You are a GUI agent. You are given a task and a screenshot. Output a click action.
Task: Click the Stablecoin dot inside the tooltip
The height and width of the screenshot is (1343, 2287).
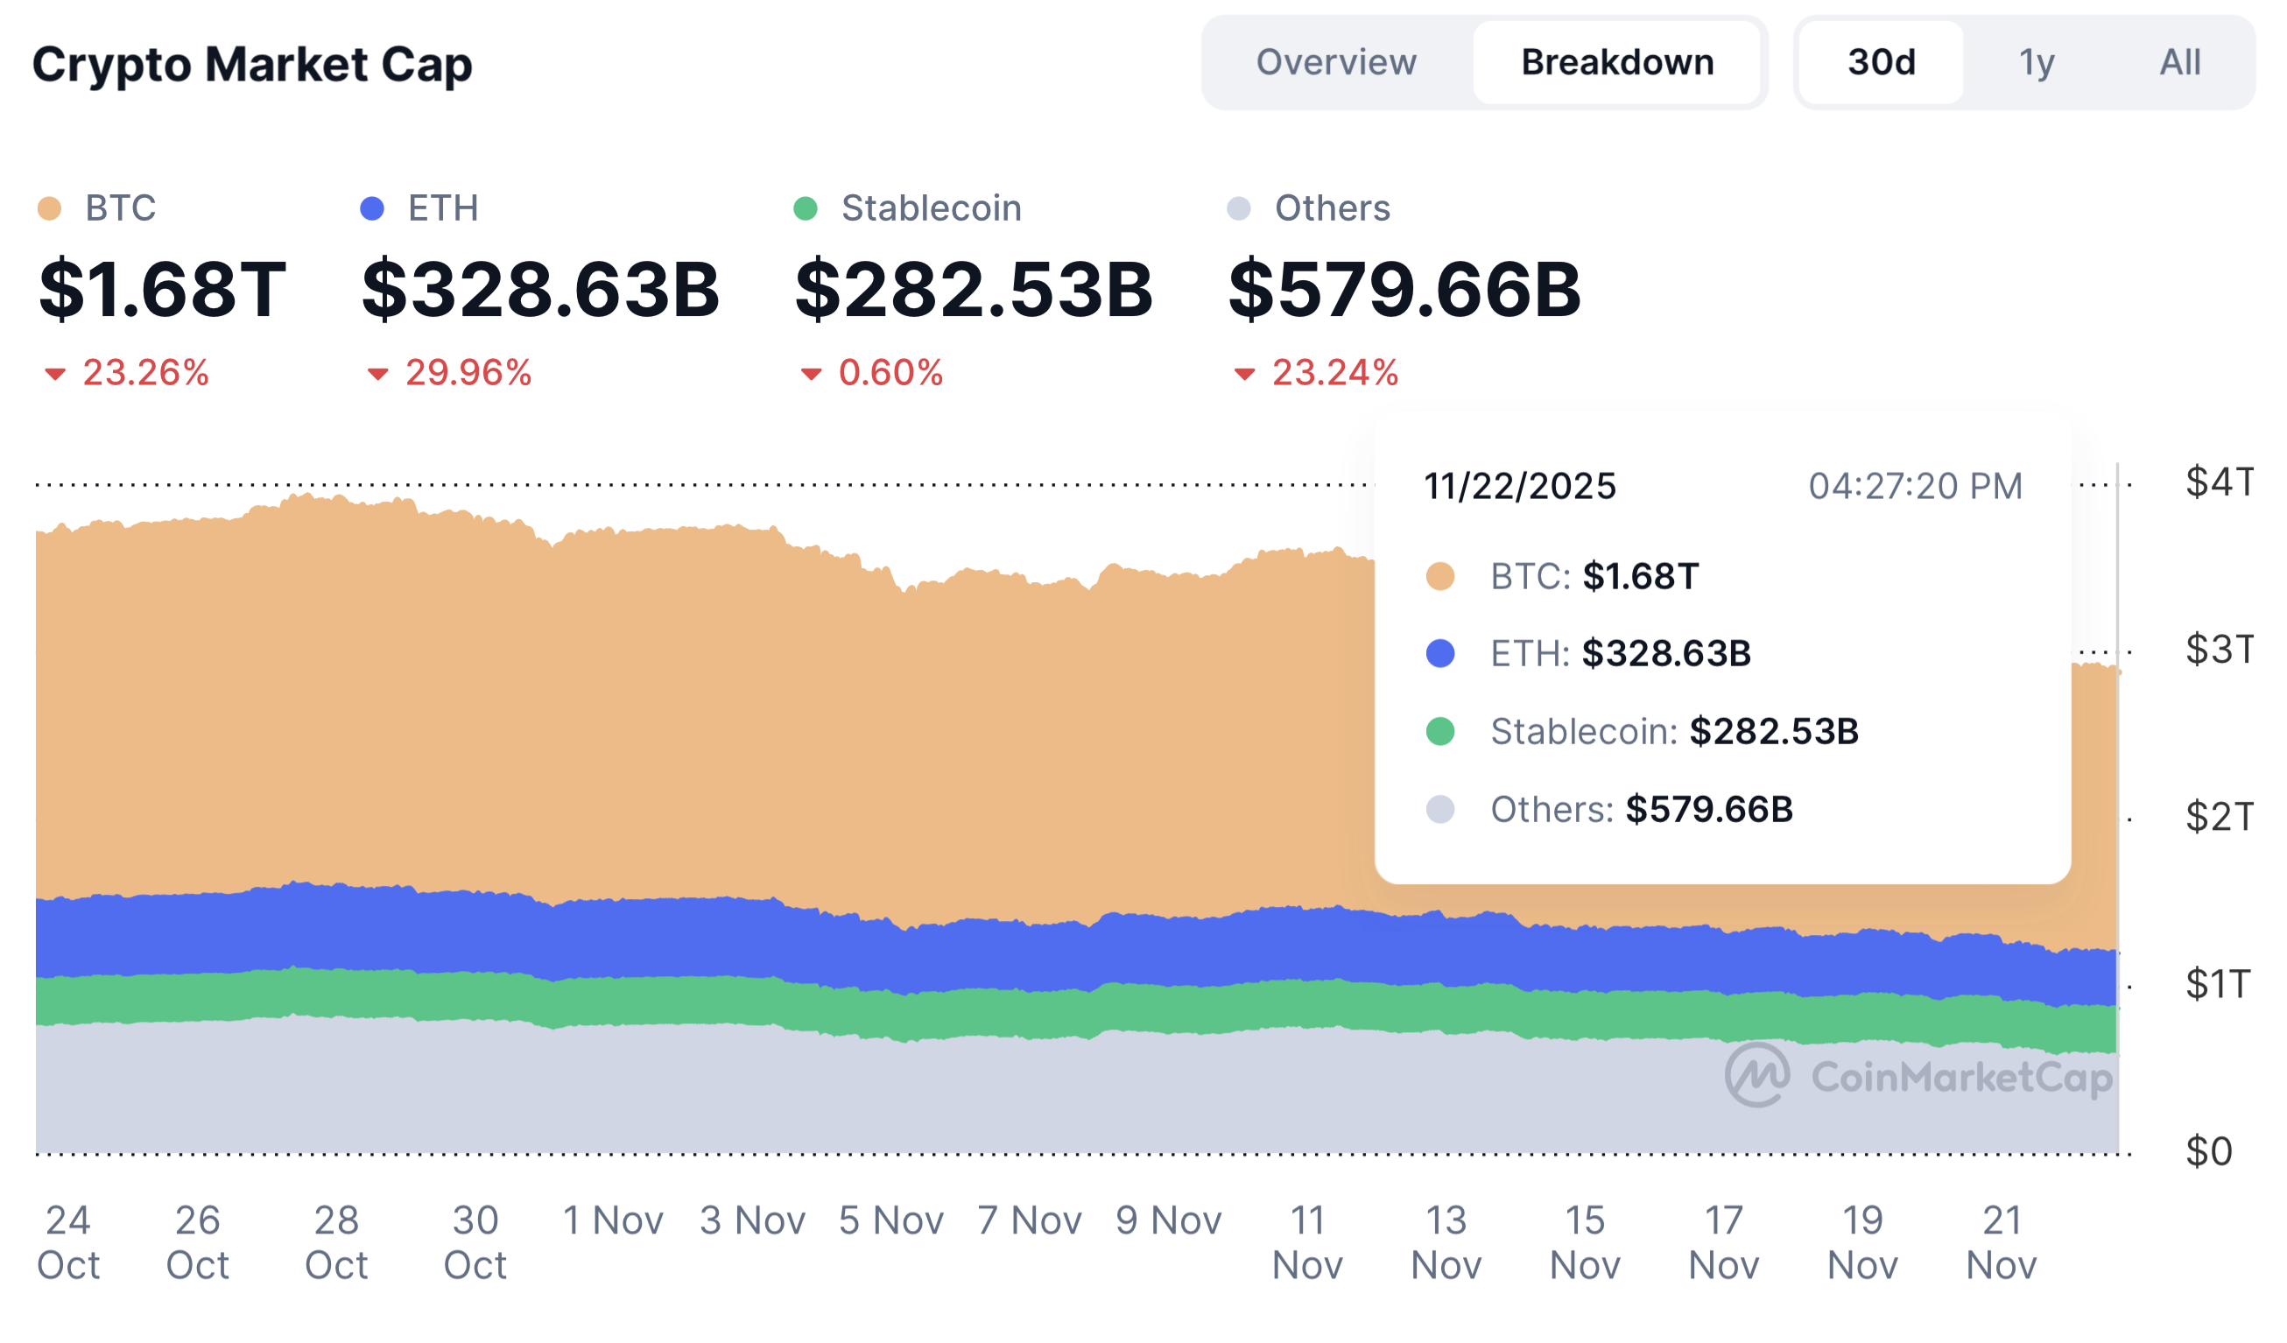(1443, 730)
